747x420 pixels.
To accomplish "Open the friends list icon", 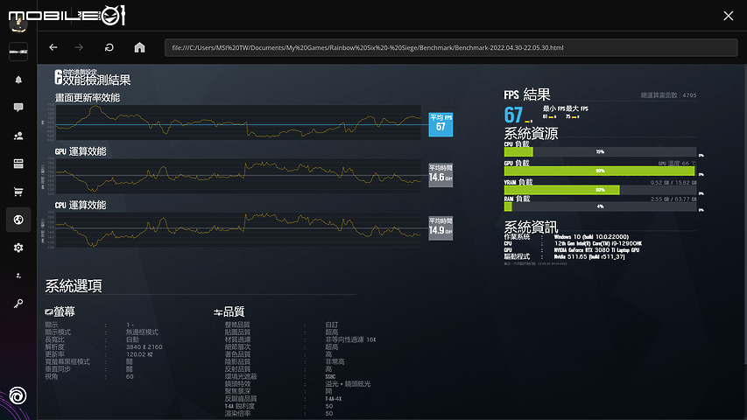I will pyautogui.click(x=18, y=136).
